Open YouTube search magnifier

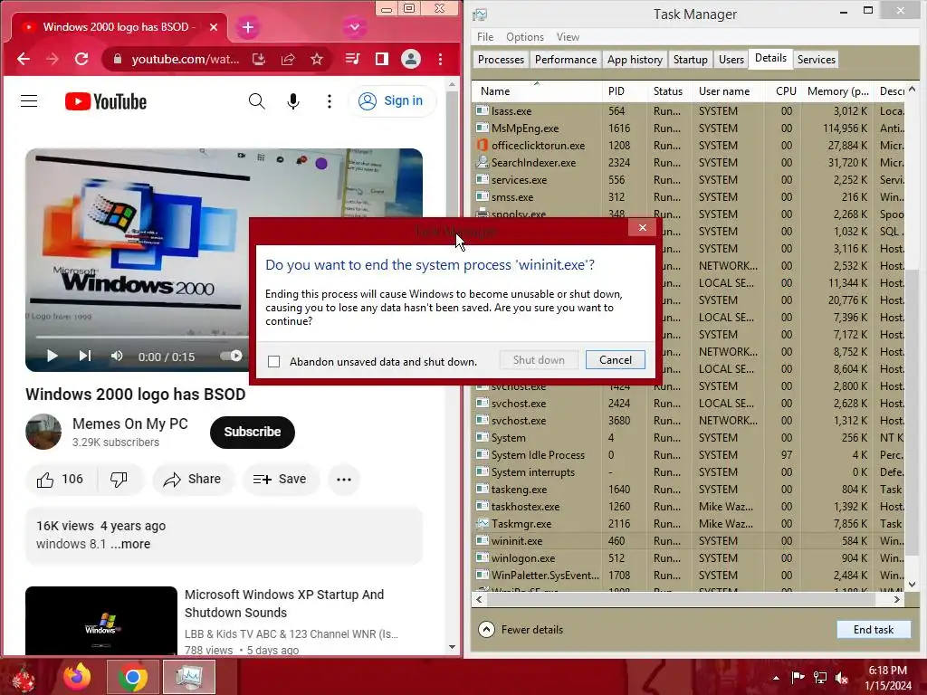tap(256, 101)
